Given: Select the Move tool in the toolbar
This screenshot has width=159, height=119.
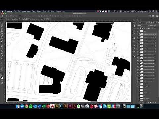Looking at the screenshot, I should coord(2,21).
